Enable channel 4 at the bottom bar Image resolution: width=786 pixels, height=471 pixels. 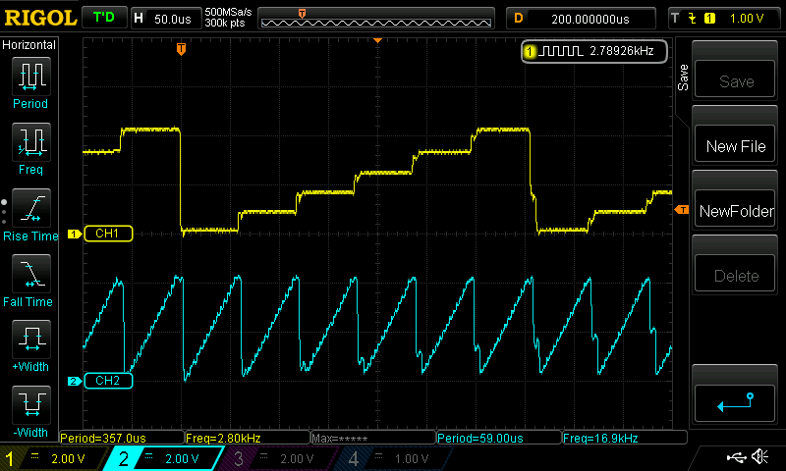pos(392,458)
